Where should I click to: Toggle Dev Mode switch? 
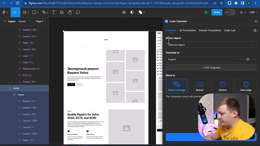click(230, 12)
